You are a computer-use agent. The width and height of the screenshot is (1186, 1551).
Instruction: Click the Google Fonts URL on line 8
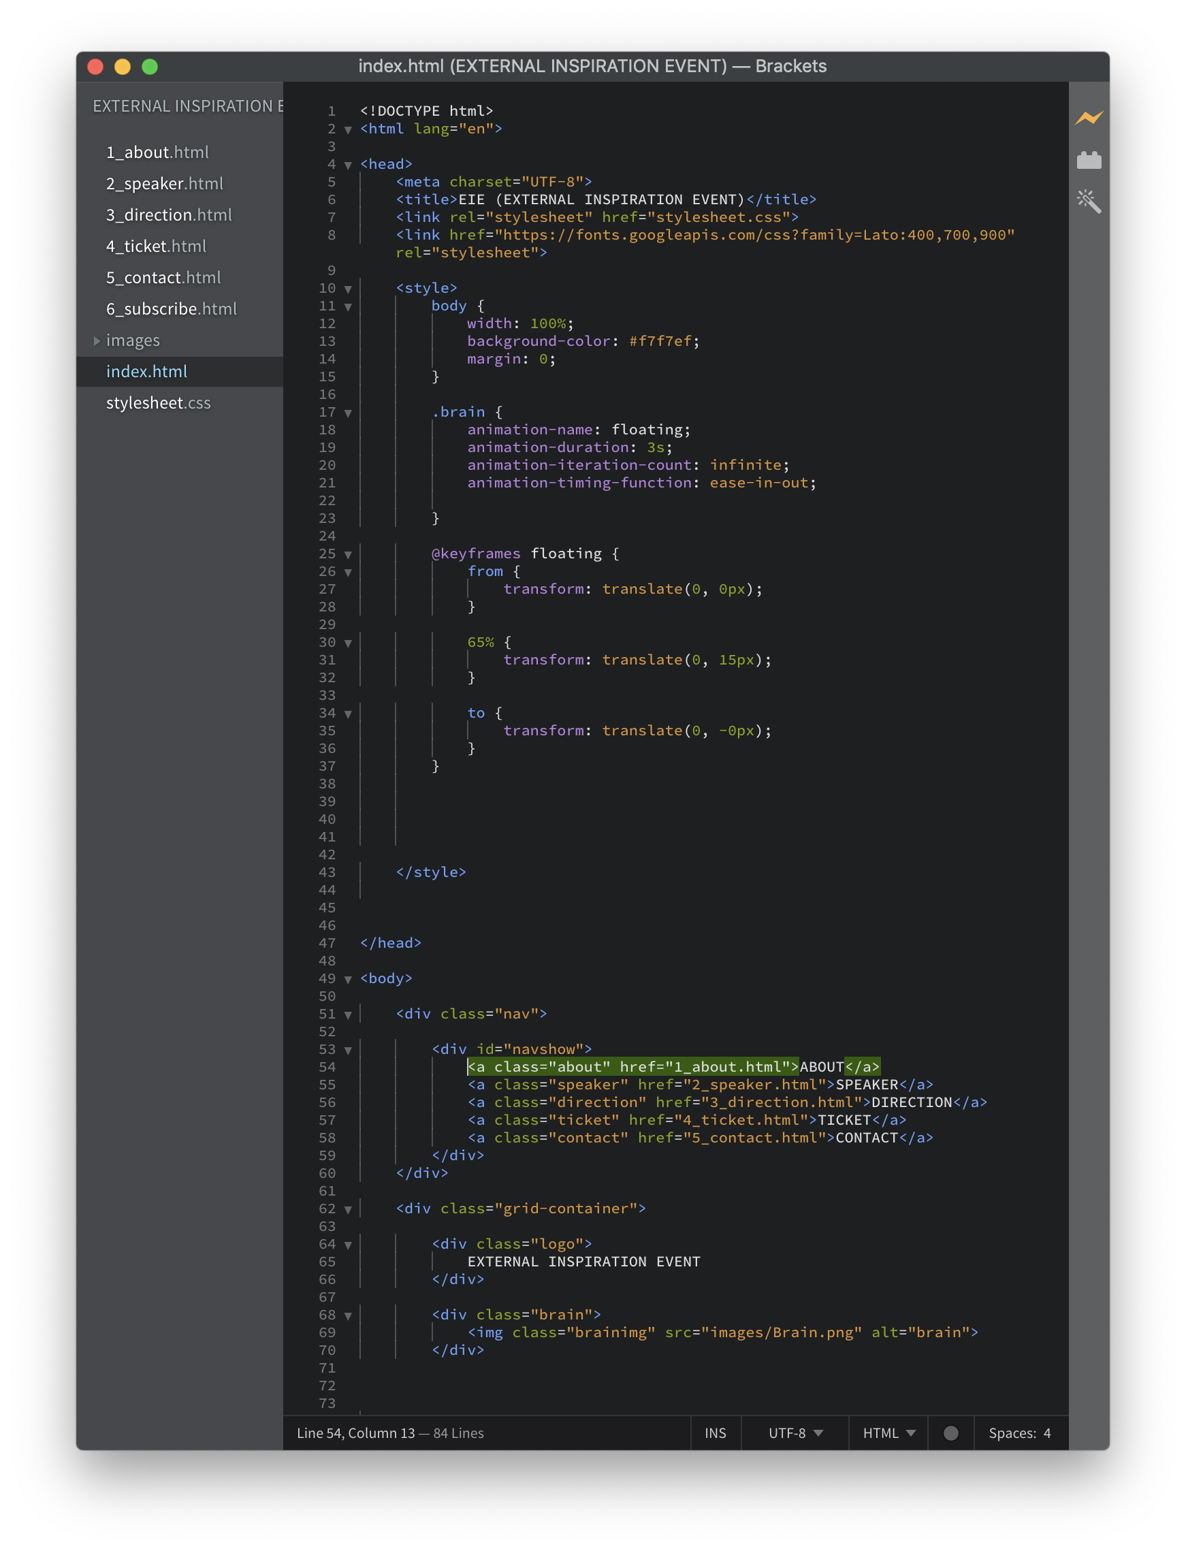tap(754, 234)
